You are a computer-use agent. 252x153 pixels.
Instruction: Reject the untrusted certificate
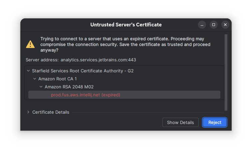tap(215, 122)
